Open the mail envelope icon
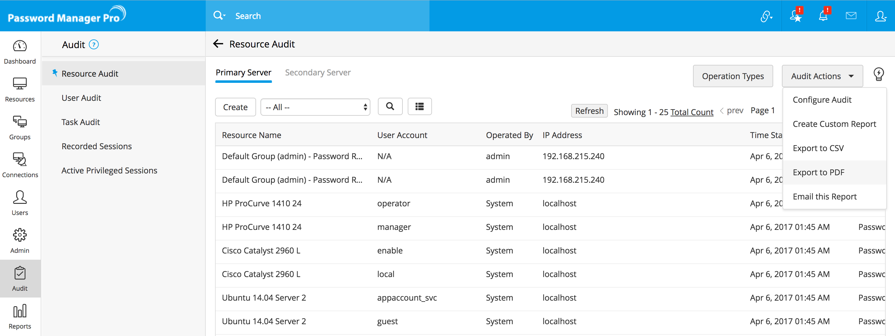 point(851,16)
